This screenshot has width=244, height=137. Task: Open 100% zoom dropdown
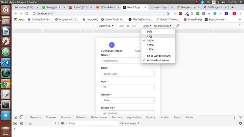click(x=147, y=26)
